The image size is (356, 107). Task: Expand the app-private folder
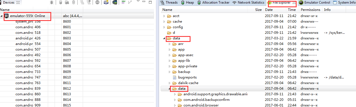coord(170,66)
